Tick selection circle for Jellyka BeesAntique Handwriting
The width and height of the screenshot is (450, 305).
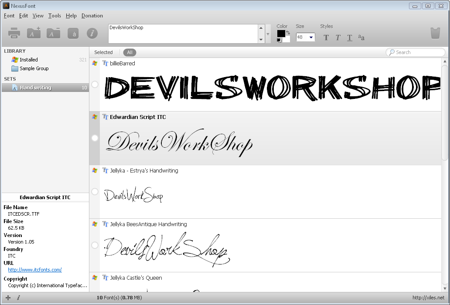click(x=95, y=245)
